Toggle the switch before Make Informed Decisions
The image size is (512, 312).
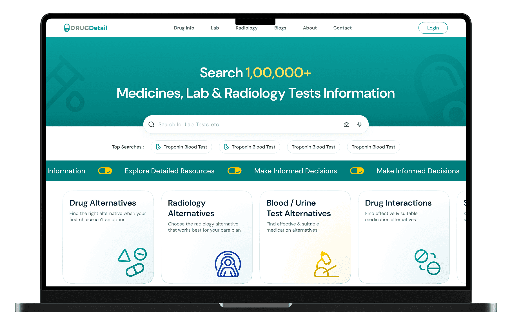click(357, 171)
